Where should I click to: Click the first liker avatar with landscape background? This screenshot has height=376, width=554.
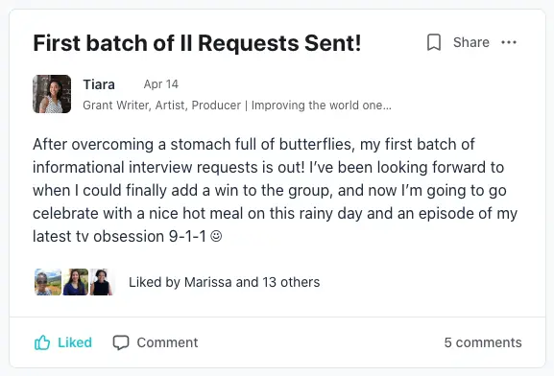coord(48,282)
